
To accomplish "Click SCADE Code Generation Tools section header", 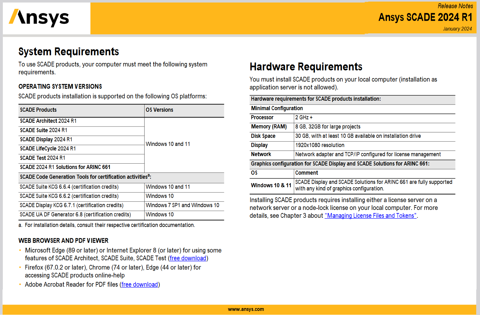I will tap(121, 177).
